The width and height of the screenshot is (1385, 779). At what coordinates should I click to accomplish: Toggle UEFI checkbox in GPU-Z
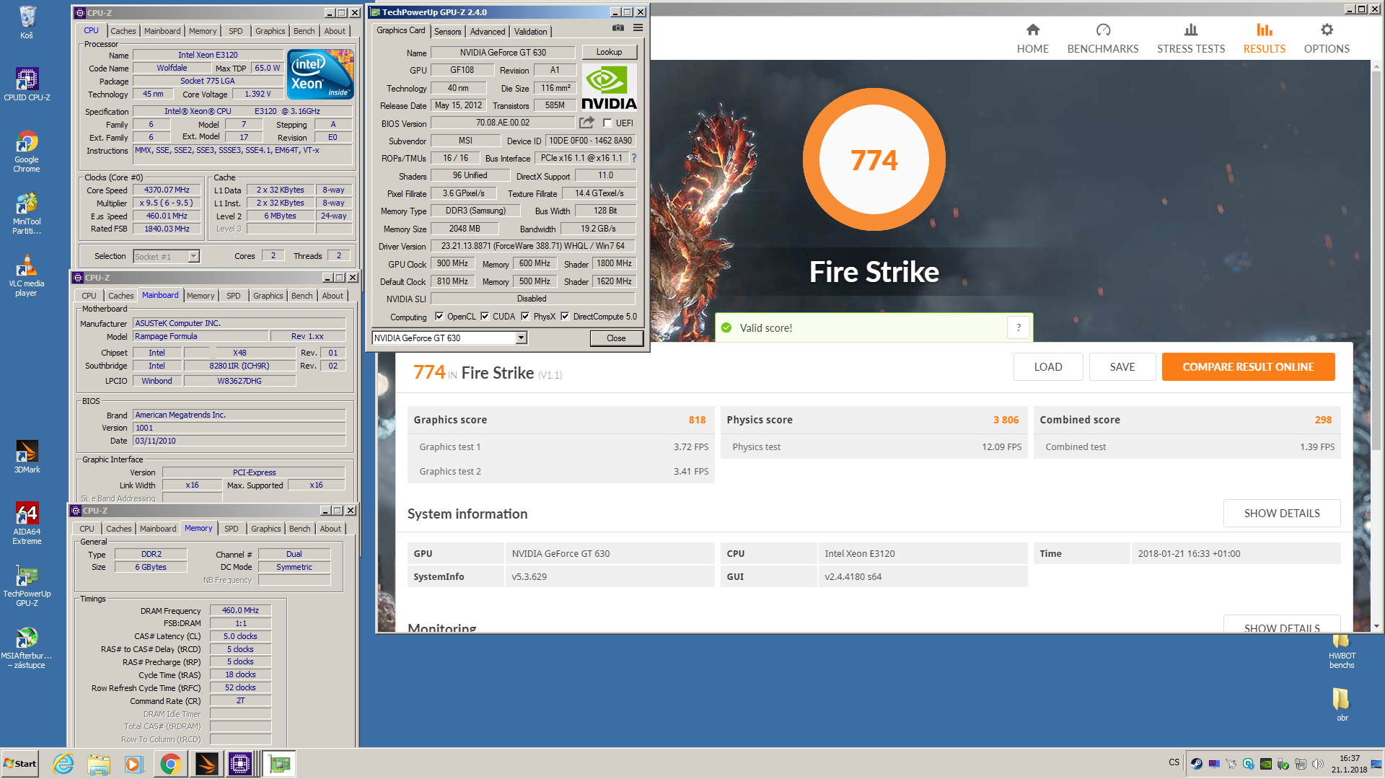pos(607,123)
